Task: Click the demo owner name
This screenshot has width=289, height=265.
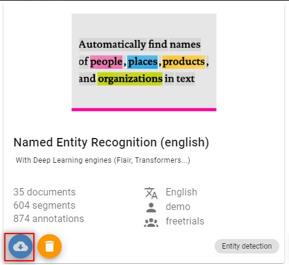Action: (178, 207)
